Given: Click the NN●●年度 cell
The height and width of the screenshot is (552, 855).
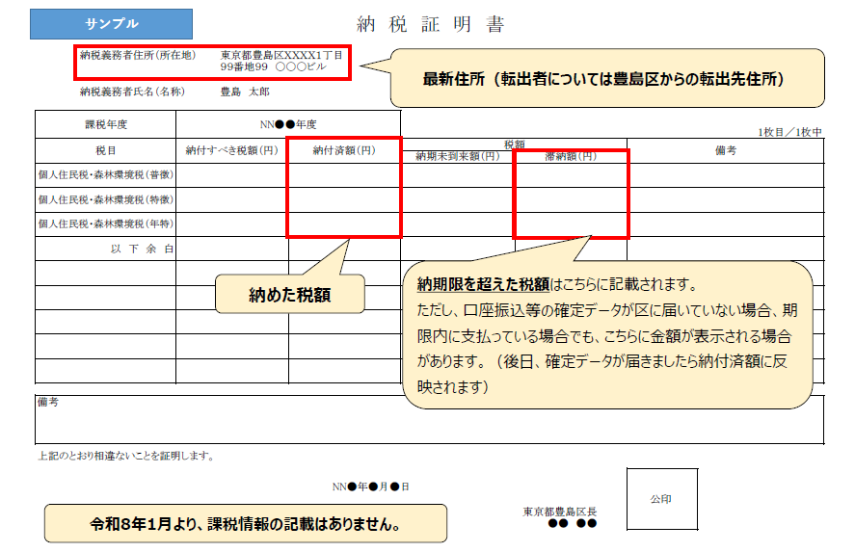Looking at the screenshot, I should [288, 124].
